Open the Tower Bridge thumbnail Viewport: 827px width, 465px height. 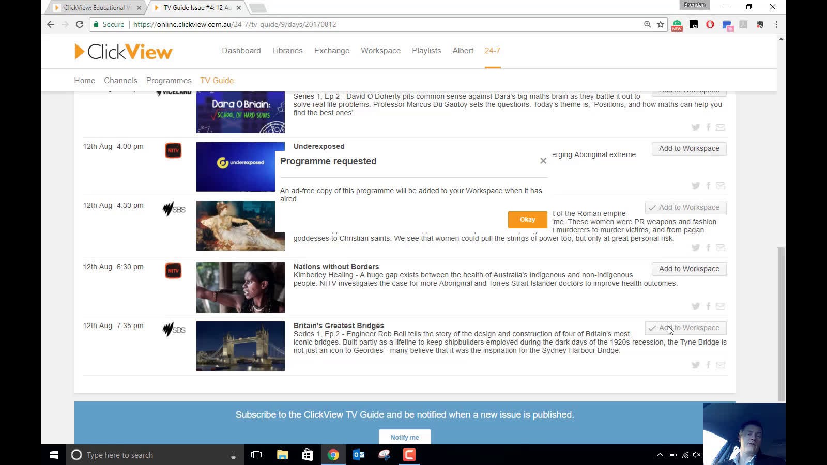tap(240, 346)
